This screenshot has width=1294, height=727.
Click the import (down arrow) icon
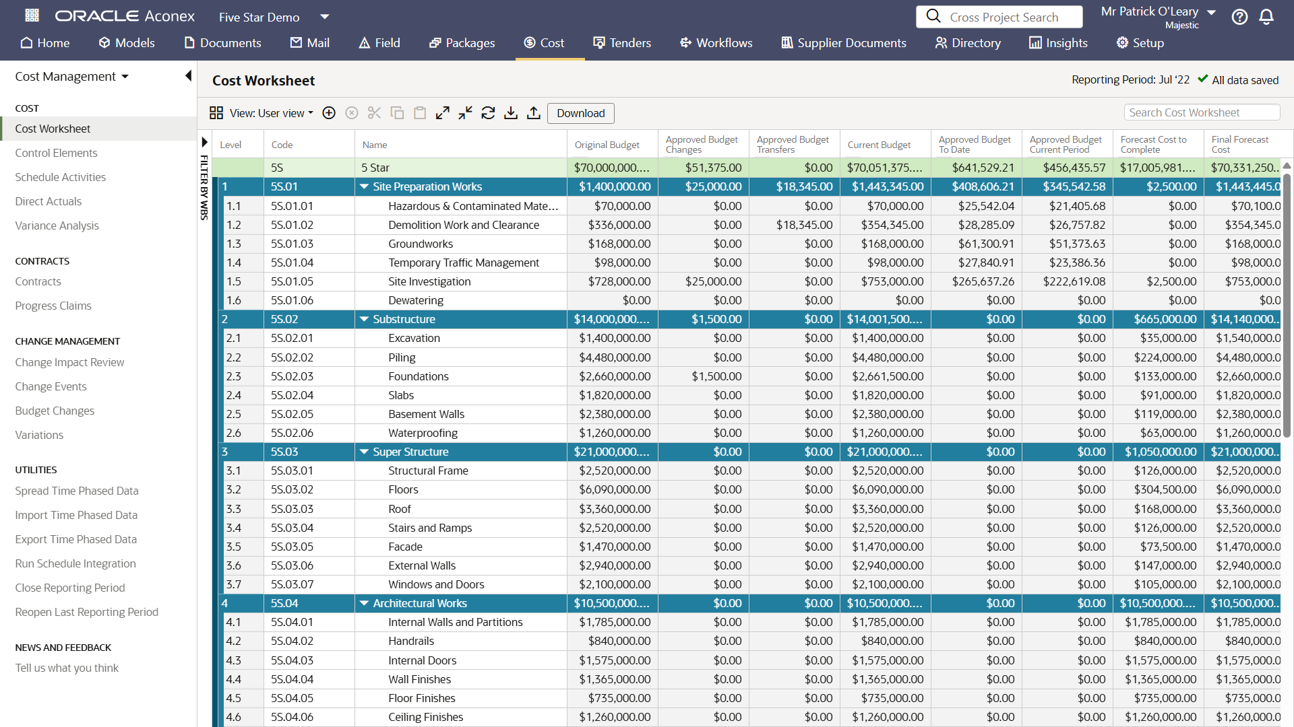tap(511, 113)
